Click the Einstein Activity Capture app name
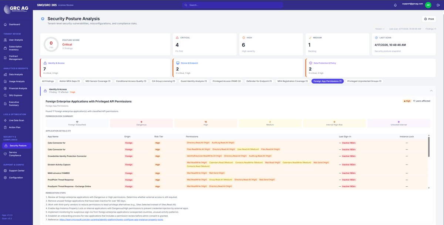This screenshot has height=225, width=444. 59,165
